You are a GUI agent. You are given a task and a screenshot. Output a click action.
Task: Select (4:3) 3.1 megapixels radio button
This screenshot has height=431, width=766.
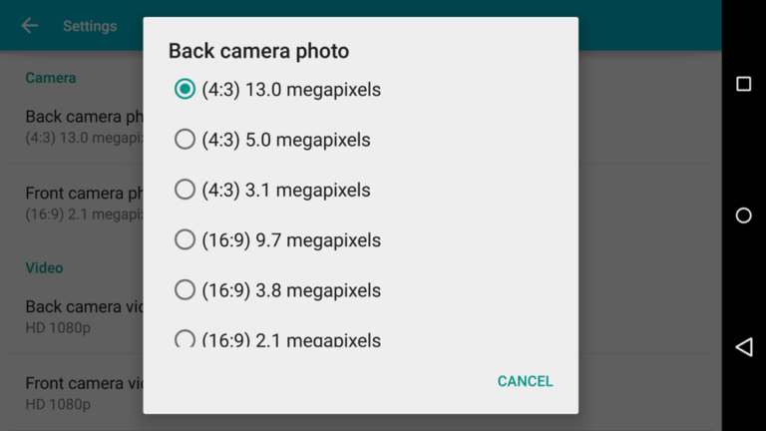[x=185, y=190]
